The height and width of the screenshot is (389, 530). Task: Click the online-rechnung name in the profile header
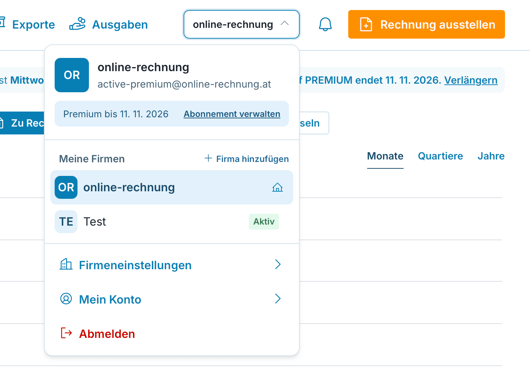[x=143, y=67]
